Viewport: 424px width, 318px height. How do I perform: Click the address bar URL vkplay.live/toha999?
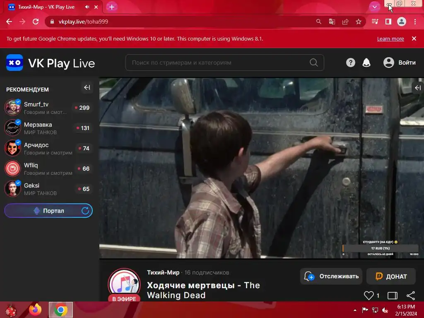pyautogui.click(x=83, y=22)
